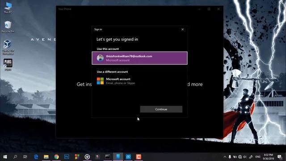Screen dimensions: 286x161
Task: Open the blue picture taskbar app
Action: coord(128,157)
